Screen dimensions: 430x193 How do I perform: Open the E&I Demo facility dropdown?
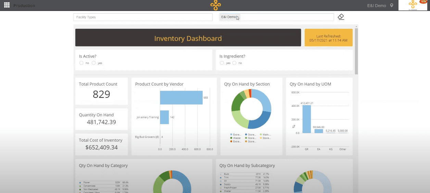pos(277,17)
